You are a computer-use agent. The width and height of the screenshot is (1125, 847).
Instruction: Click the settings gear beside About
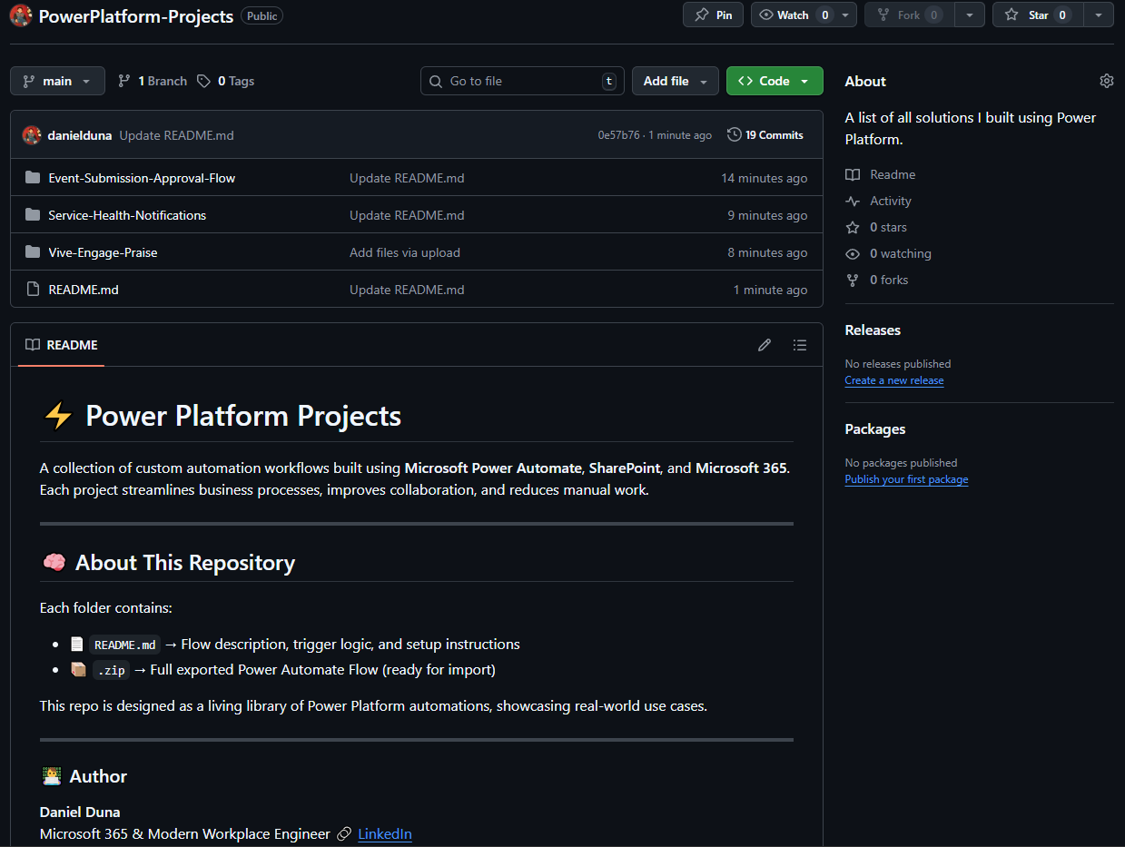(1106, 81)
